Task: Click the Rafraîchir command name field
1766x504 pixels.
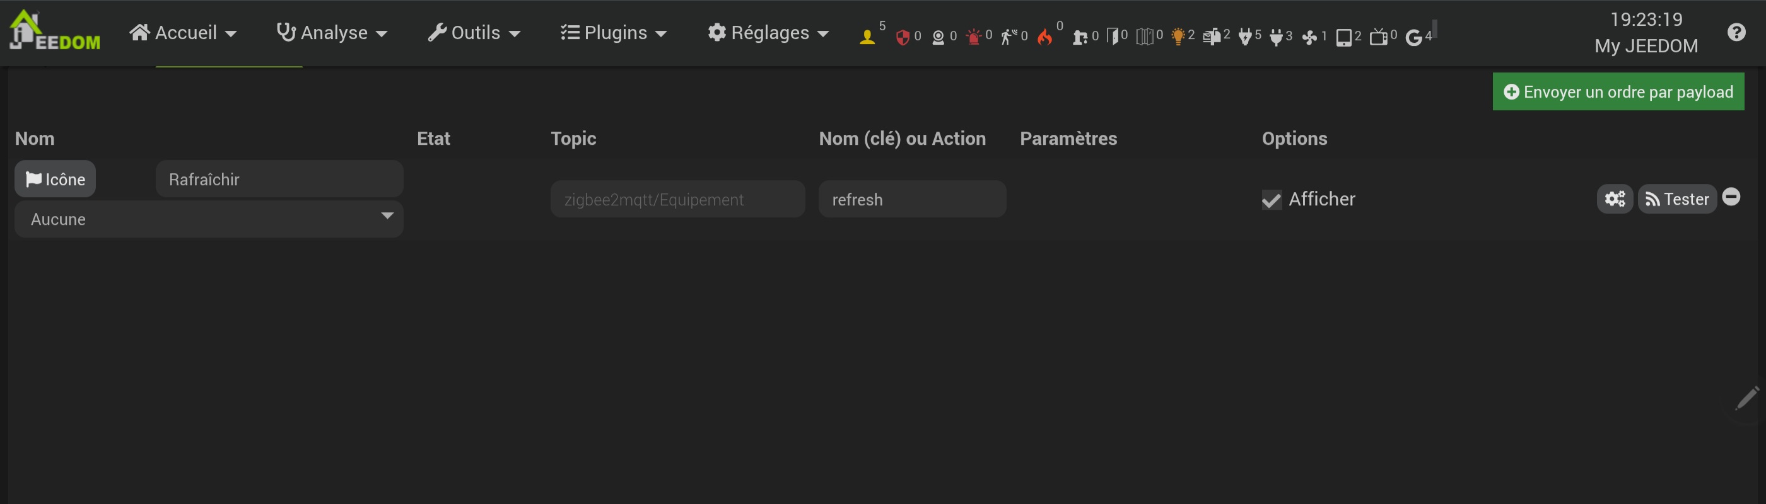Action: (x=279, y=180)
